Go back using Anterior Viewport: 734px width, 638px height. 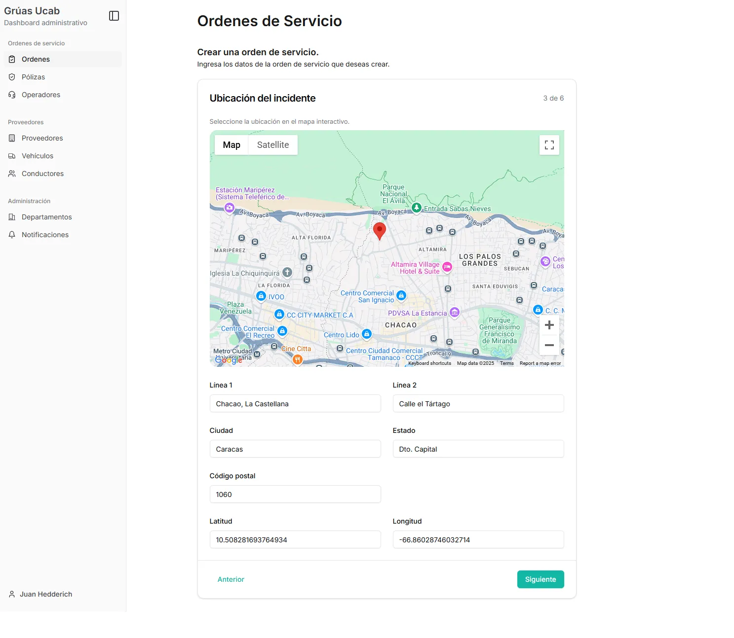(231, 579)
